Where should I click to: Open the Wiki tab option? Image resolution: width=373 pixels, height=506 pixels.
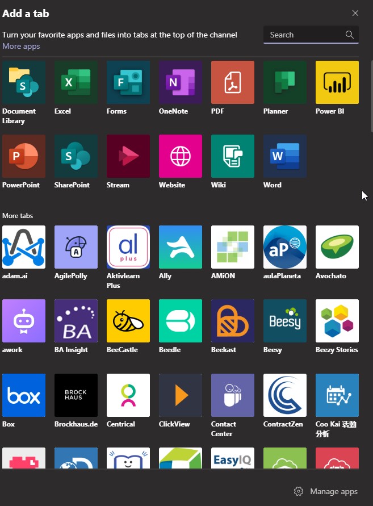pos(233,156)
